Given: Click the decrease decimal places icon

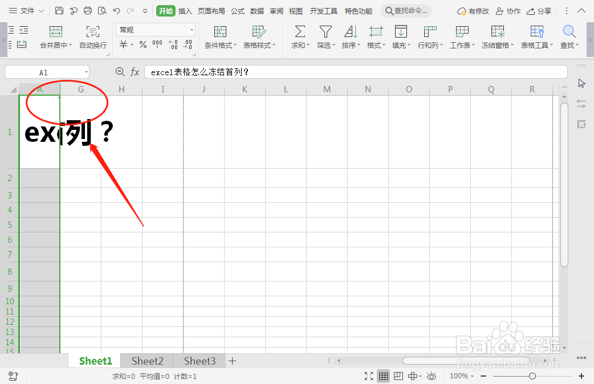Looking at the screenshot, I should tap(188, 44).
